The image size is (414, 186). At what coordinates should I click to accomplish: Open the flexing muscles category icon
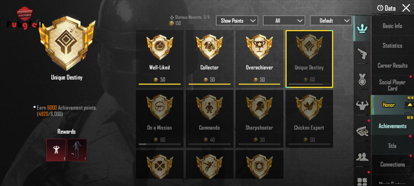click(362, 105)
